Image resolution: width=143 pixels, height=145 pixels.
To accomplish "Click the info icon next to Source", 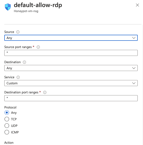I will pyautogui.click(x=18, y=32).
